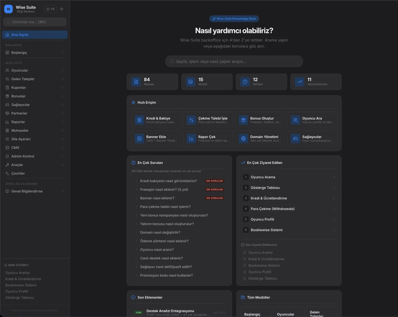Screen dimensions: 398x317
Task: Select the Bonus Oluştur quick access icon
Action: (243, 120)
